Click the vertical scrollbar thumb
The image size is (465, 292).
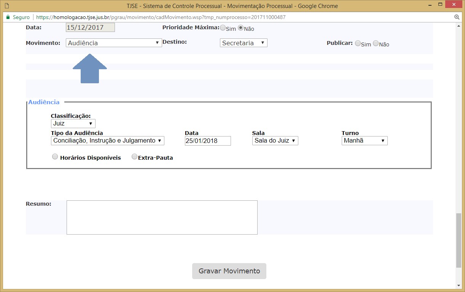pos(458,241)
